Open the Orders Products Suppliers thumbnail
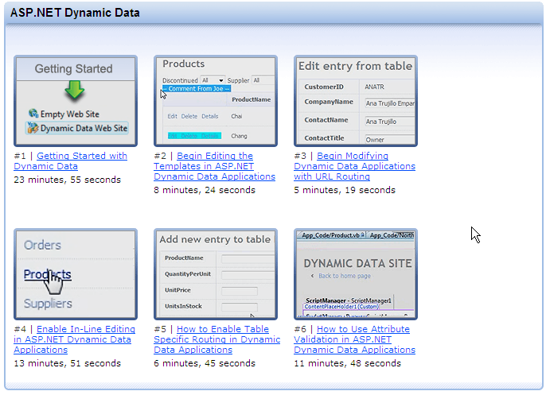Image resolution: width=546 pixels, height=395 pixels. (x=76, y=274)
